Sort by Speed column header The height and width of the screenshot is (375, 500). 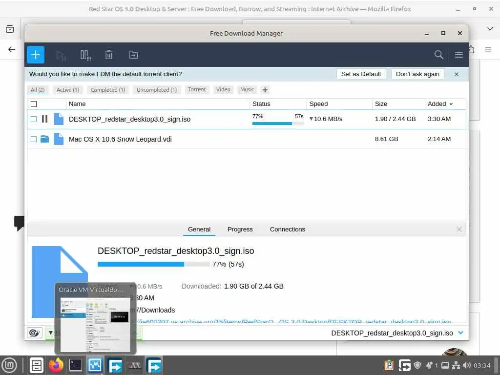339,104
